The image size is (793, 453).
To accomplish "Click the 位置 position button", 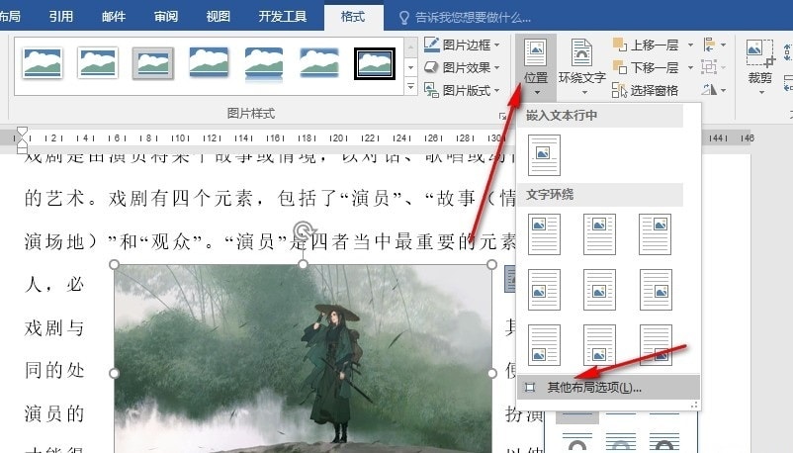I will click(536, 68).
